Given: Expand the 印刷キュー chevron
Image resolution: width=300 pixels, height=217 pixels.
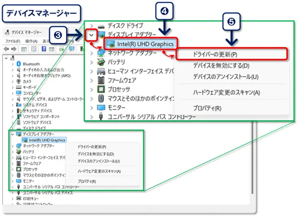Looking at the screenshot, I should click(x=12, y=199).
